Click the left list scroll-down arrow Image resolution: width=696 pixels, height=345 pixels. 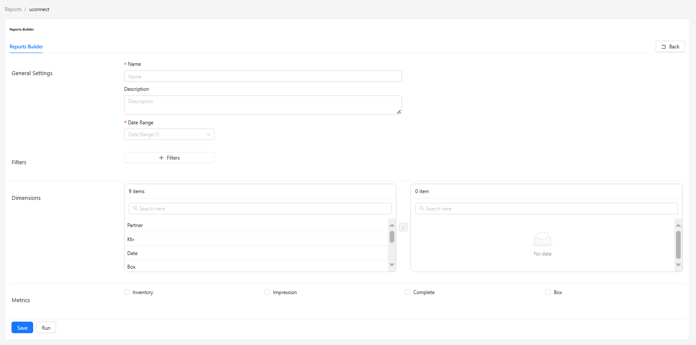pyautogui.click(x=392, y=265)
